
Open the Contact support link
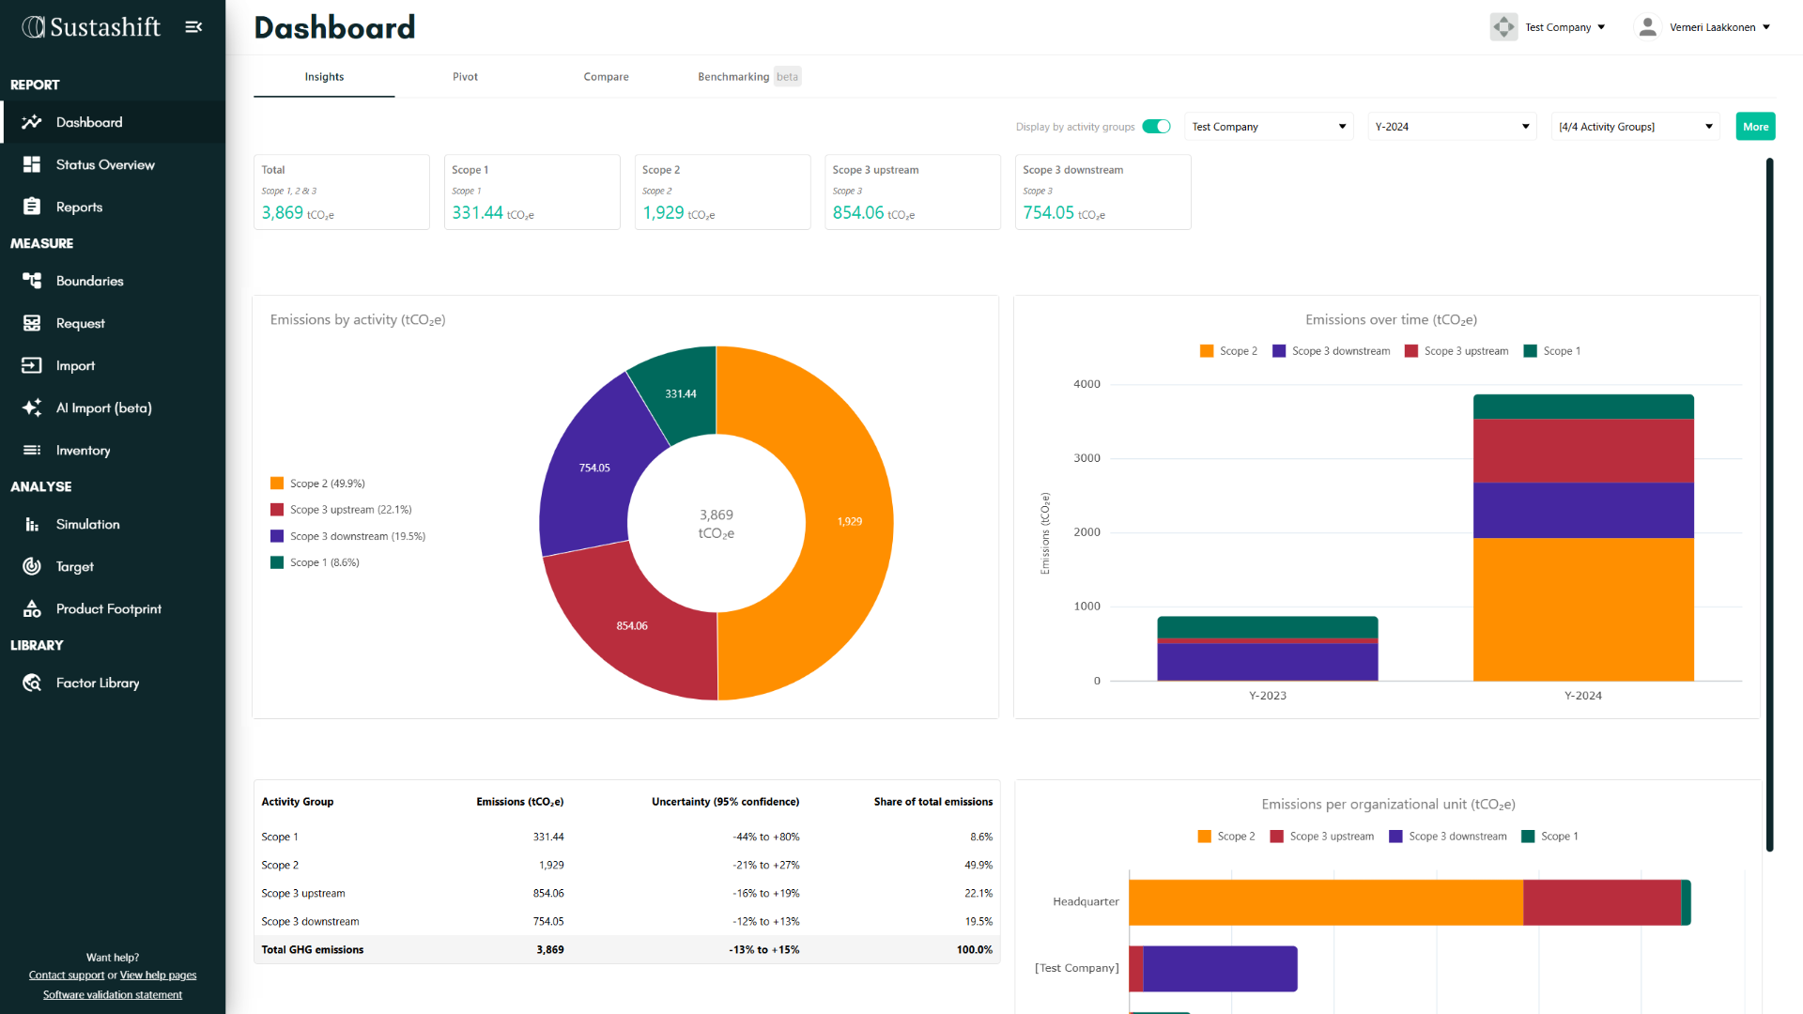point(66,976)
